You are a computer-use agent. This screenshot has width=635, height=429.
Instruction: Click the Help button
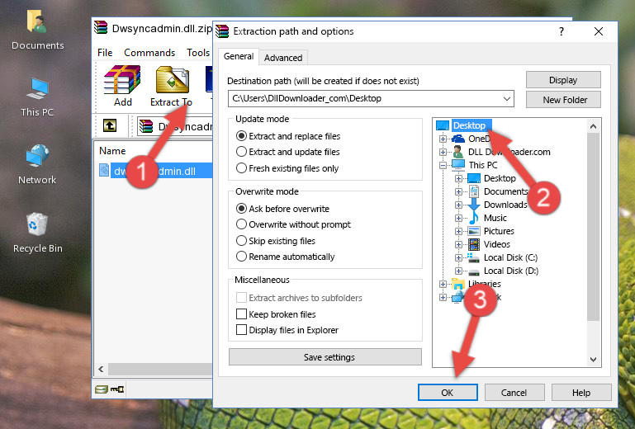coord(581,393)
